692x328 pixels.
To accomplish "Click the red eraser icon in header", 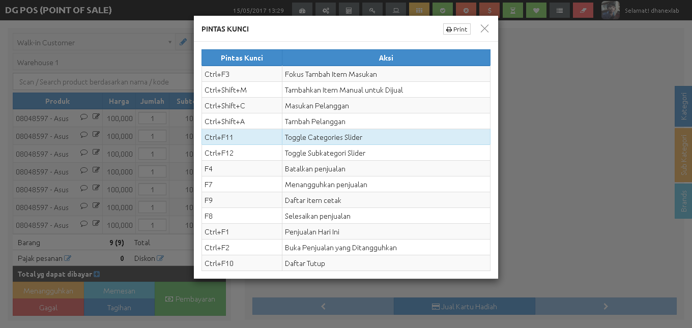I will tap(583, 10).
